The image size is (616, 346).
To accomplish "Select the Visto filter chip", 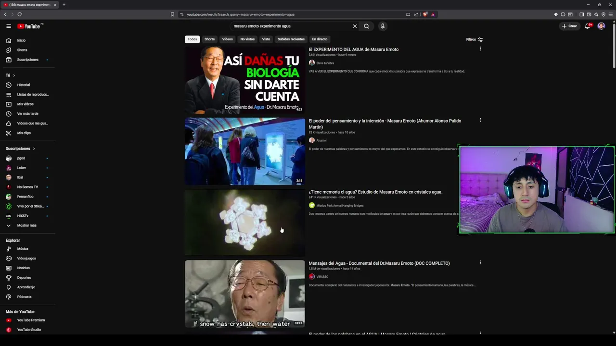I will [x=266, y=39].
